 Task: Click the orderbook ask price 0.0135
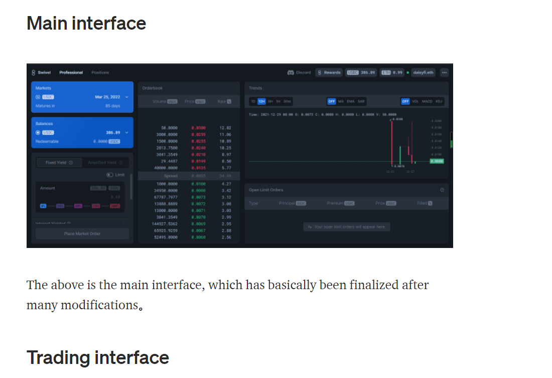[199, 168]
